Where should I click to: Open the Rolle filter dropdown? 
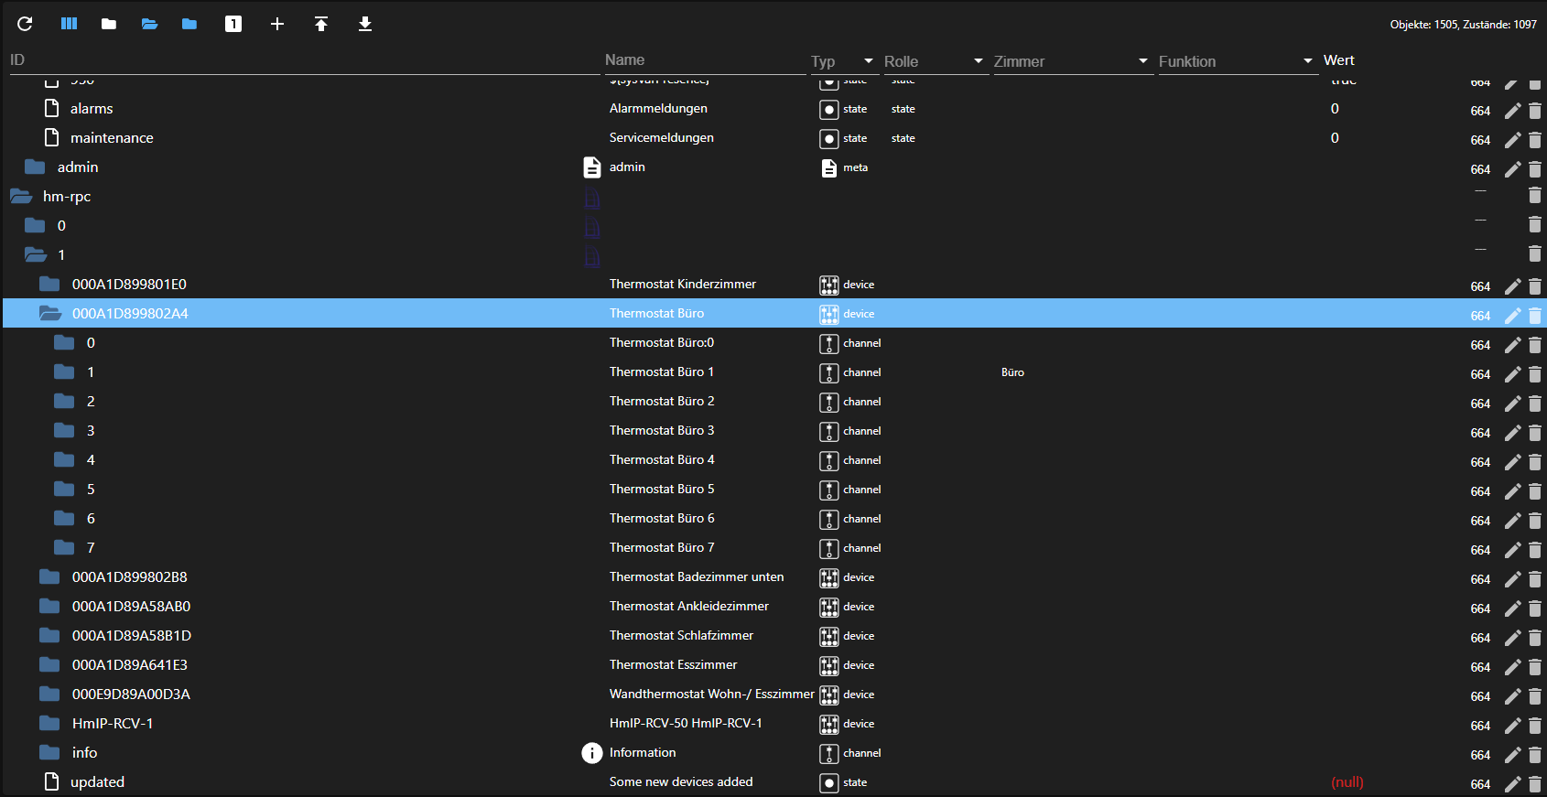click(979, 61)
